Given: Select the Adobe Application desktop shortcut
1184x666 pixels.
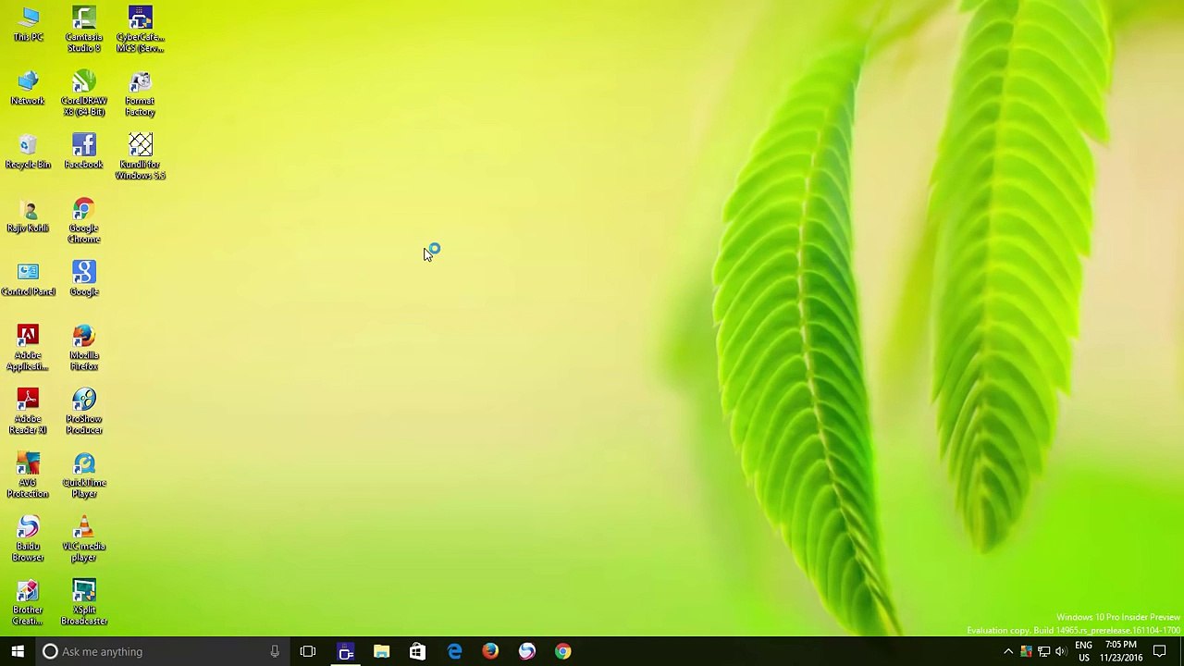Looking at the screenshot, I should click(28, 348).
